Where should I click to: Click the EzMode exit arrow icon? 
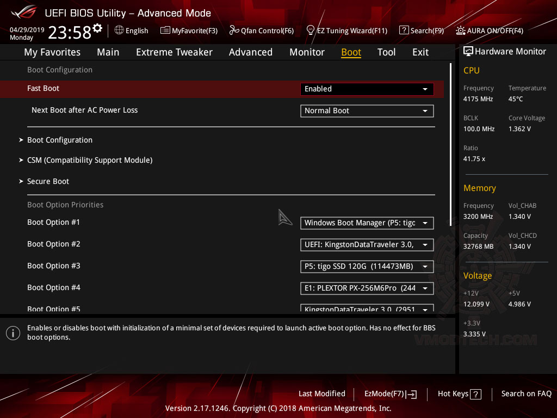(x=411, y=394)
